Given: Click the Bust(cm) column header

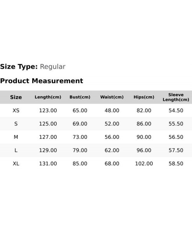Looking at the screenshot, I should click(x=80, y=97).
